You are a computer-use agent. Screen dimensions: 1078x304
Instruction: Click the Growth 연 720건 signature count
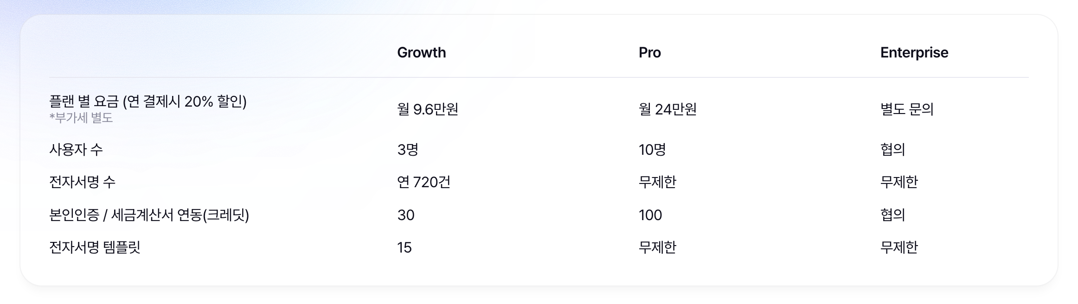423,182
